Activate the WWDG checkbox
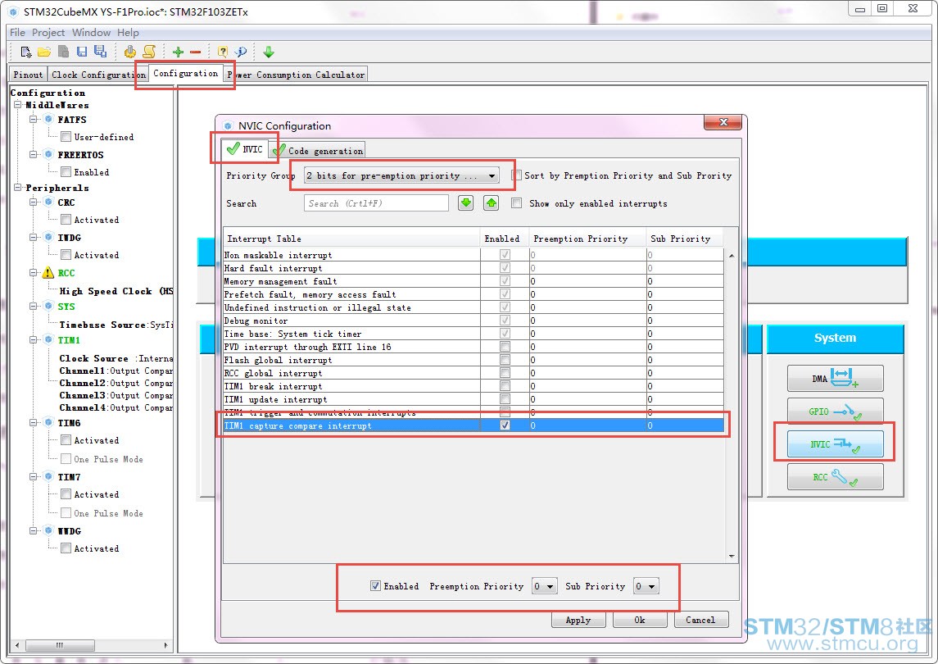Screen dimensions: 938x664 [66, 548]
